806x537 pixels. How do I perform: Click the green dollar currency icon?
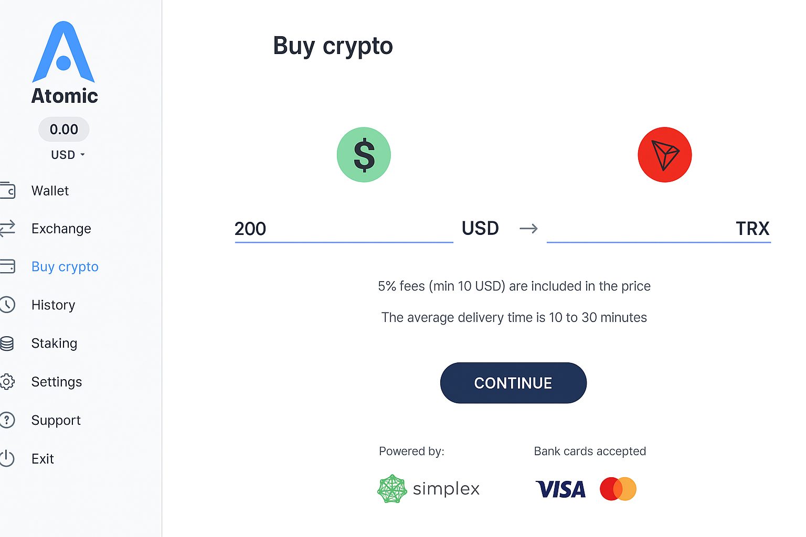[364, 155]
